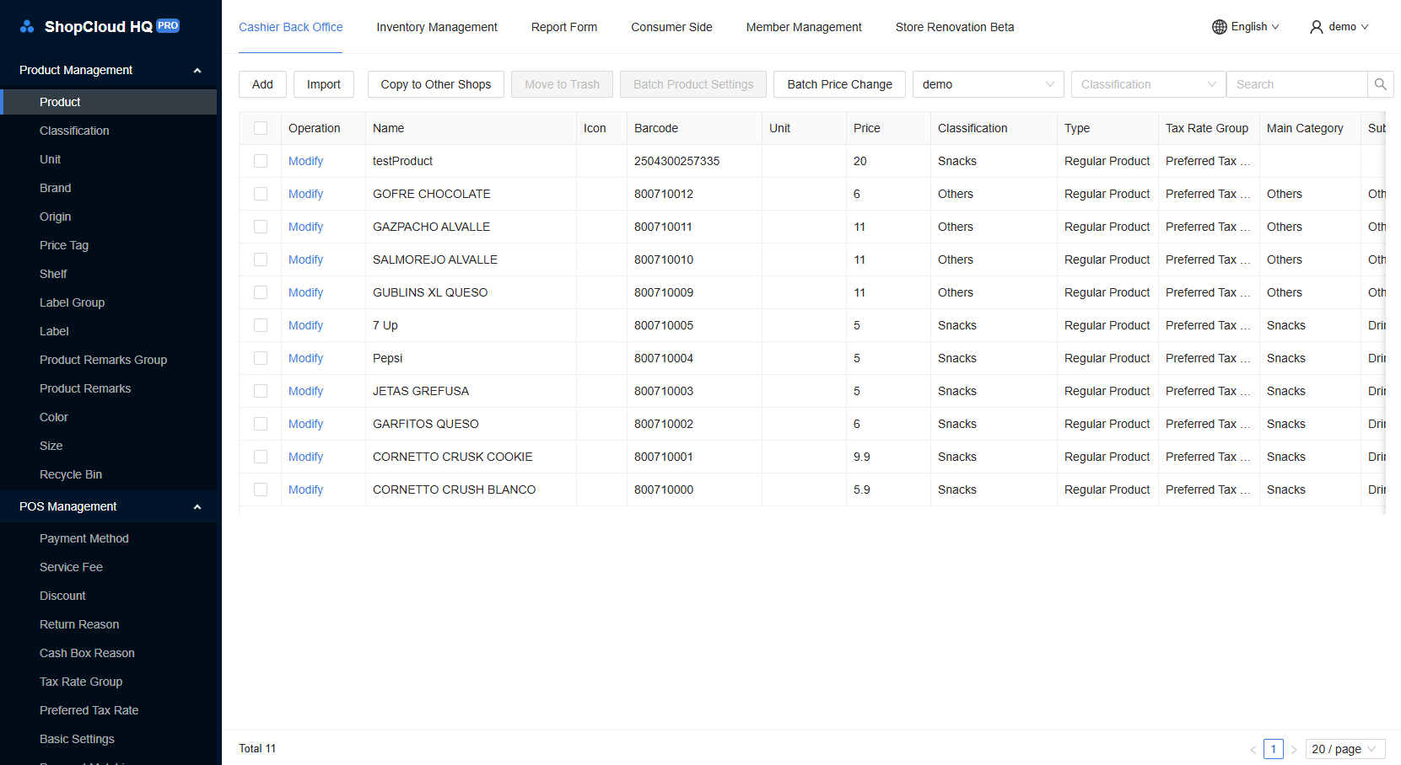This screenshot has height=765, width=1401.
Task: Click the globe language icon
Action: click(1219, 27)
